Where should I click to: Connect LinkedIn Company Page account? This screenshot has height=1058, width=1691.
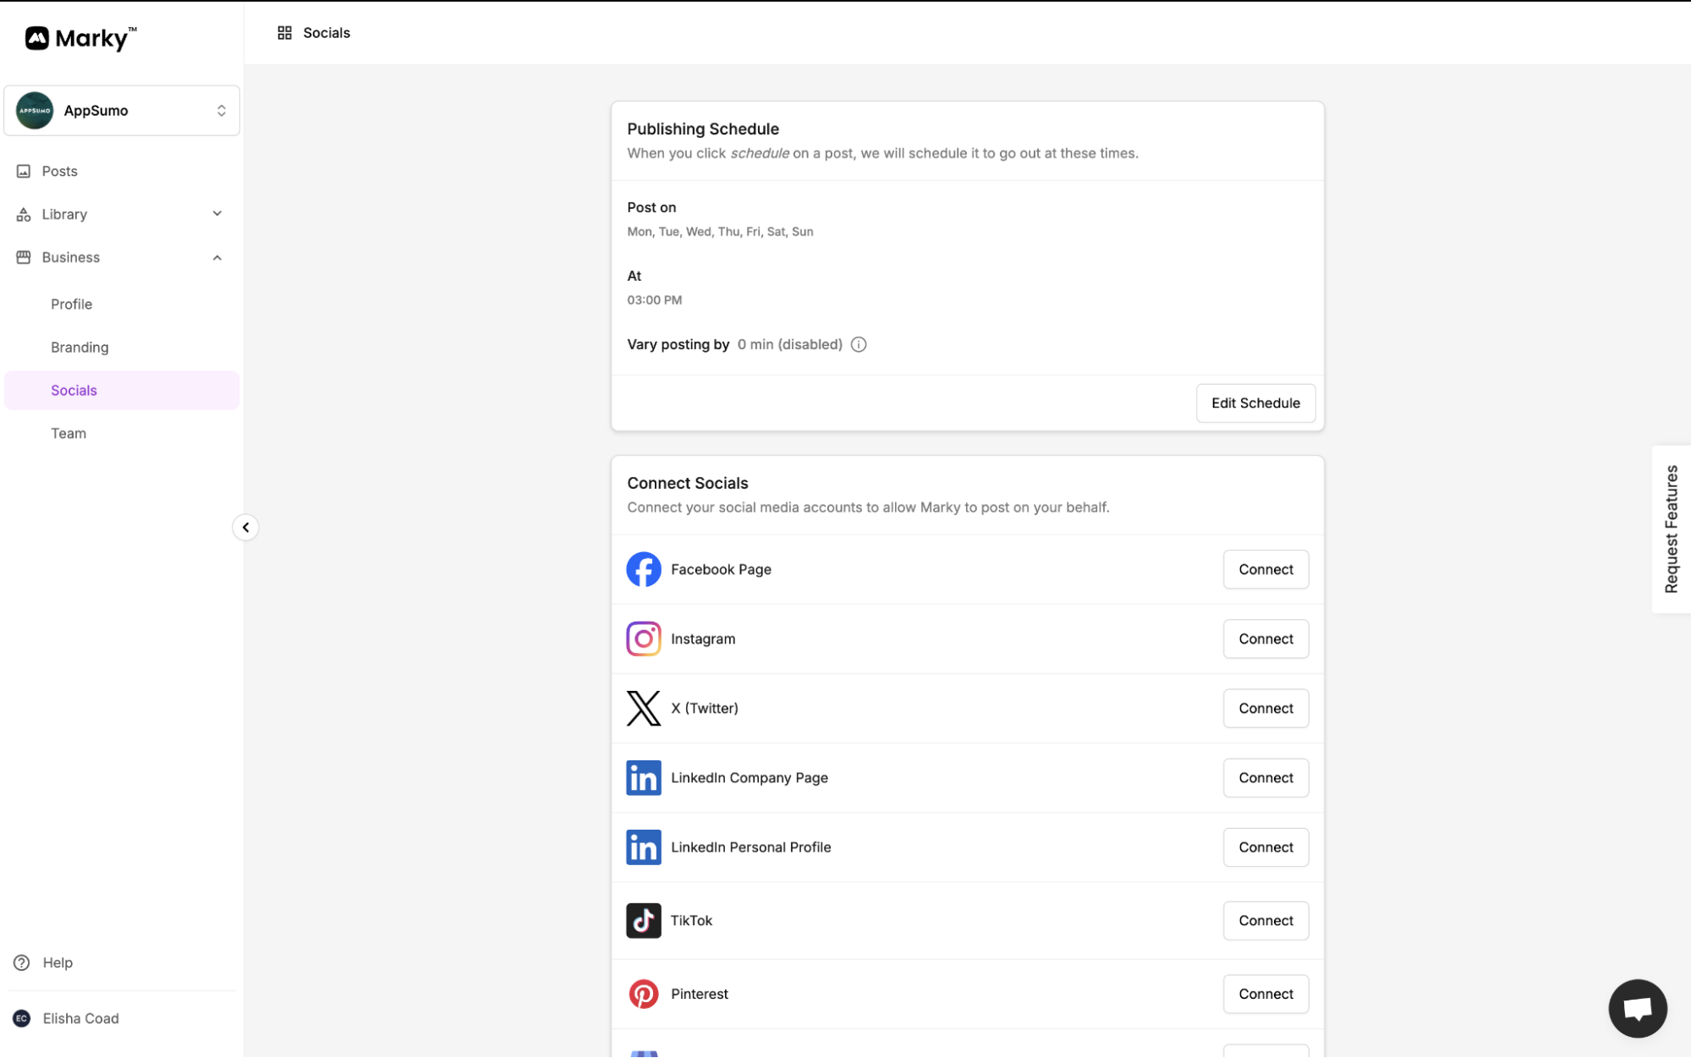1266,778
